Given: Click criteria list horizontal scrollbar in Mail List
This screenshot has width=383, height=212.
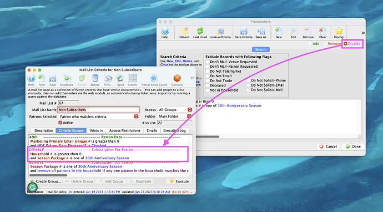Looking at the screenshot, I should click(x=48, y=175).
